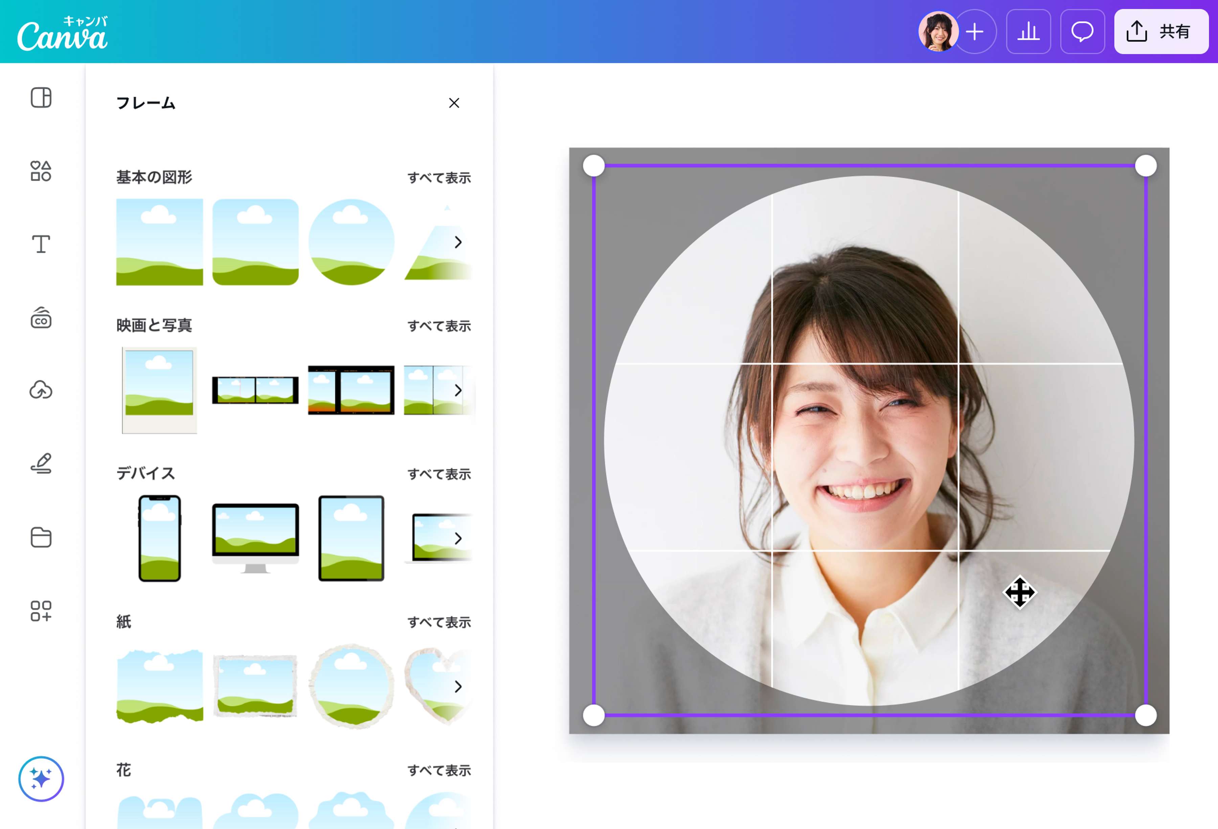
Task: Show all in 花 section
Action: [x=439, y=770]
